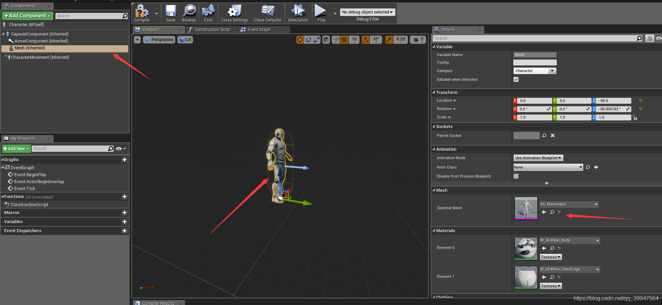Toggle grid snapping in viewport
Image resolution: width=662 pixels, height=305 pixels.
[344, 40]
